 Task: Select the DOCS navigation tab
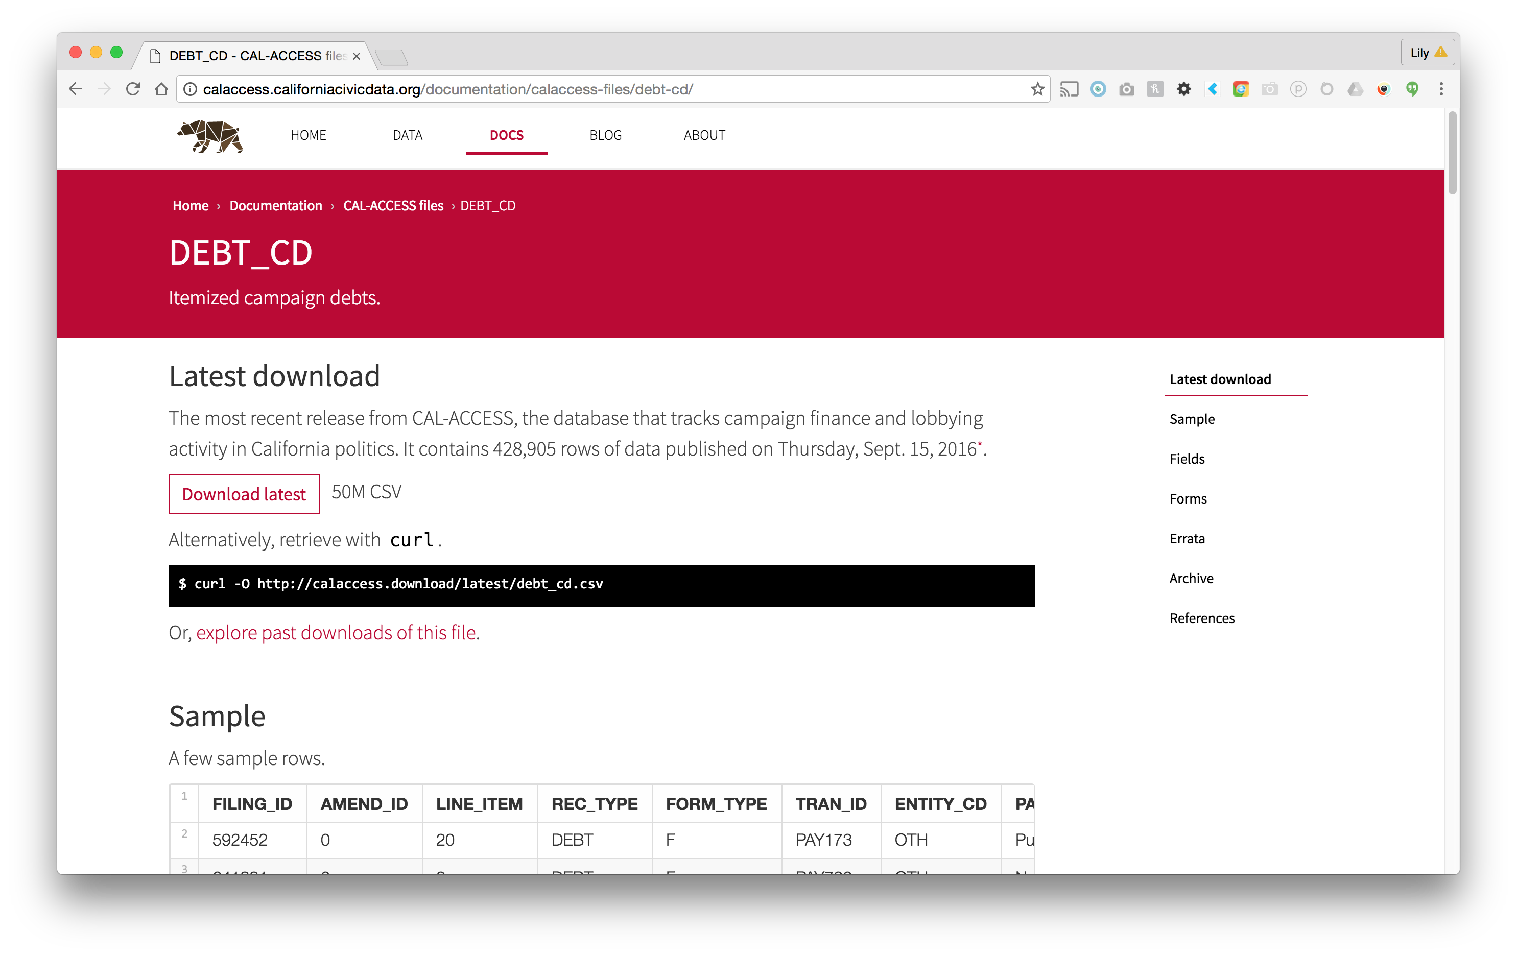[x=507, y=135]
